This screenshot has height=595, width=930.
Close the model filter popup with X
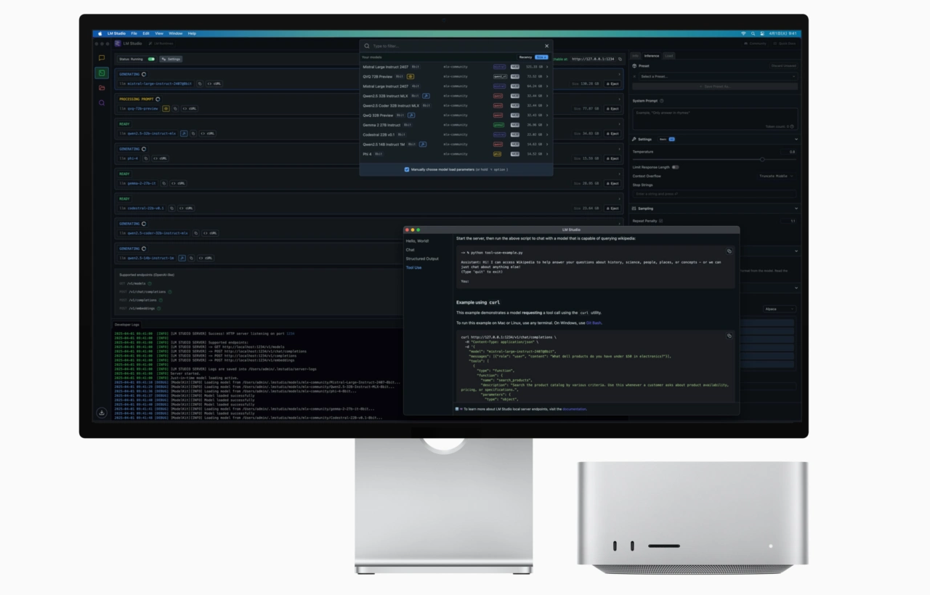546,46
